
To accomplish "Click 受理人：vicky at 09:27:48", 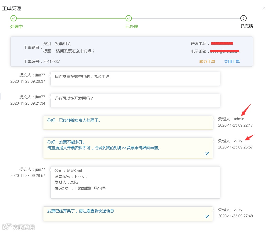I will point(230,210).
